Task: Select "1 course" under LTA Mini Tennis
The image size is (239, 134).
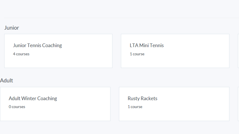Action: click(137, 54)
